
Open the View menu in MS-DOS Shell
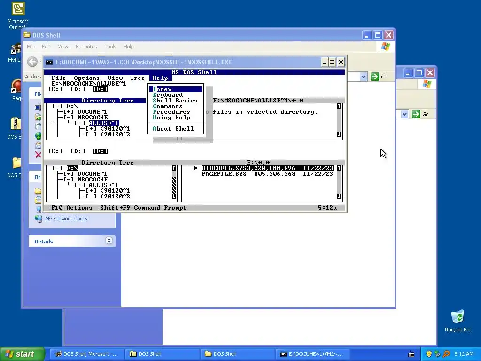click(x=115, y=78)
